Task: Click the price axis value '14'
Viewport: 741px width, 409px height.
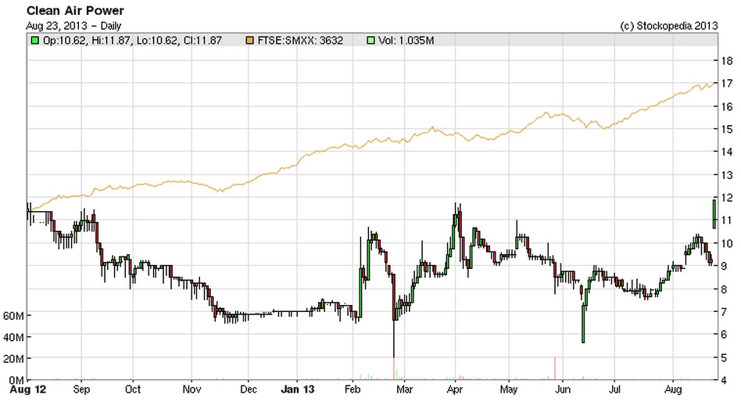Action: point(727,152)
